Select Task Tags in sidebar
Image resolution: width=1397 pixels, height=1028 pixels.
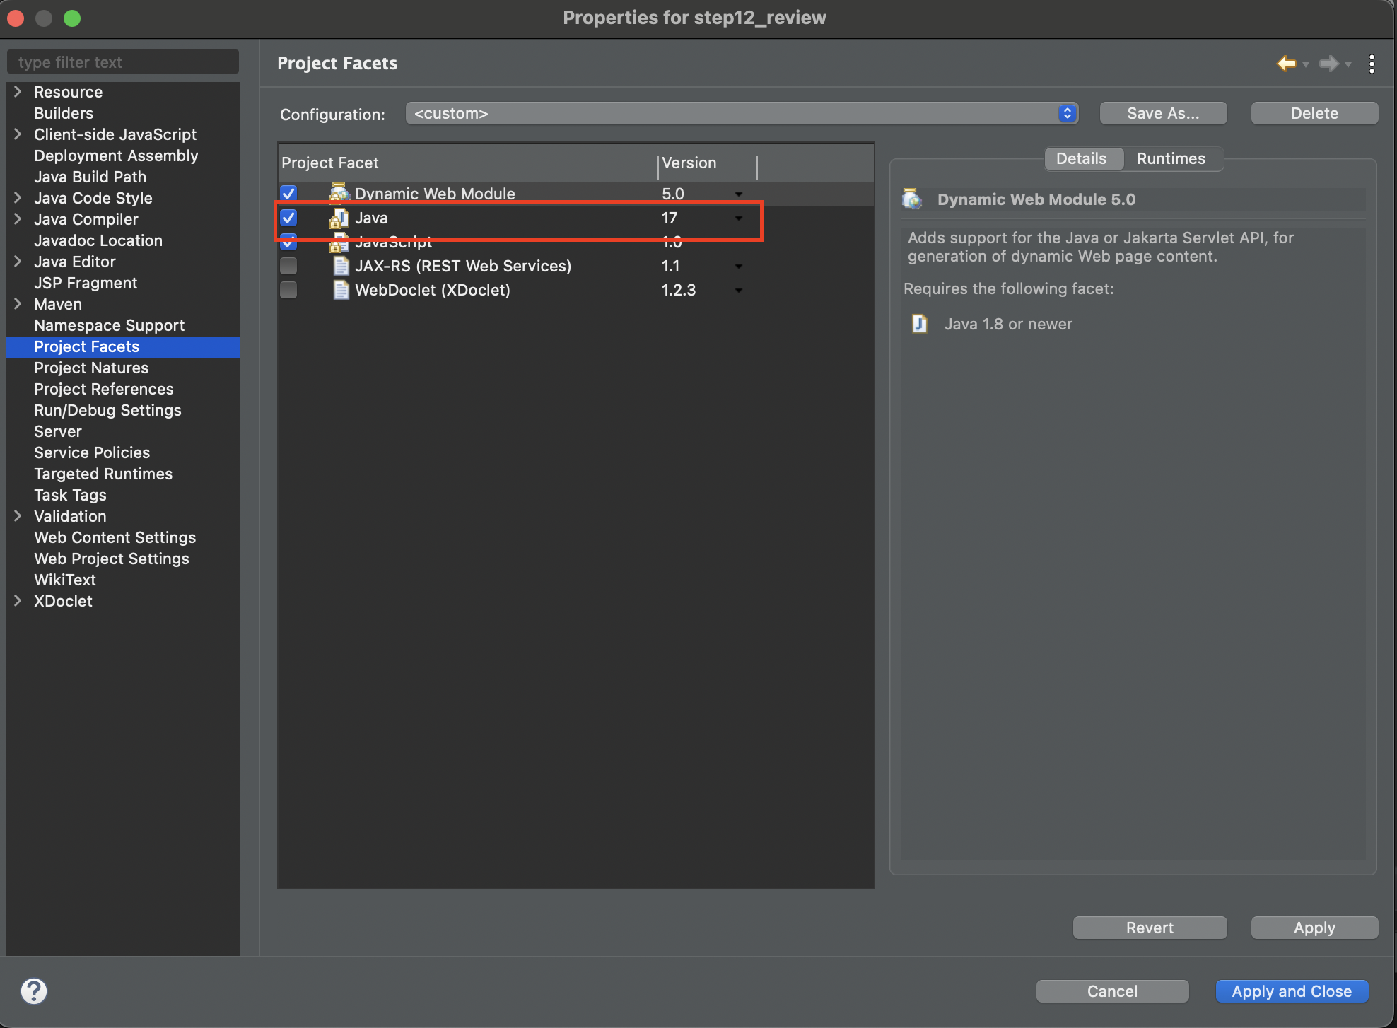pyautogui.click(x=70, y=495)
